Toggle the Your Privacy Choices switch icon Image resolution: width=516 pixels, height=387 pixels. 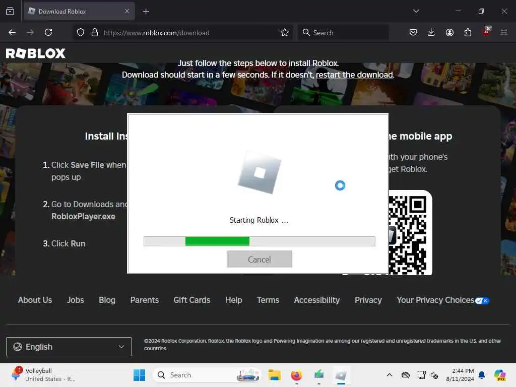[482, 301]
